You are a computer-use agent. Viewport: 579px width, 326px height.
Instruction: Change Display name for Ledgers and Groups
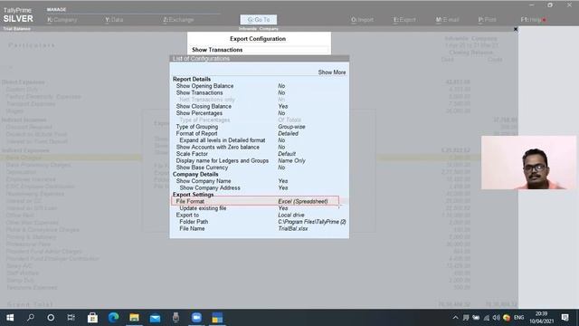click(x=260, y=161)
